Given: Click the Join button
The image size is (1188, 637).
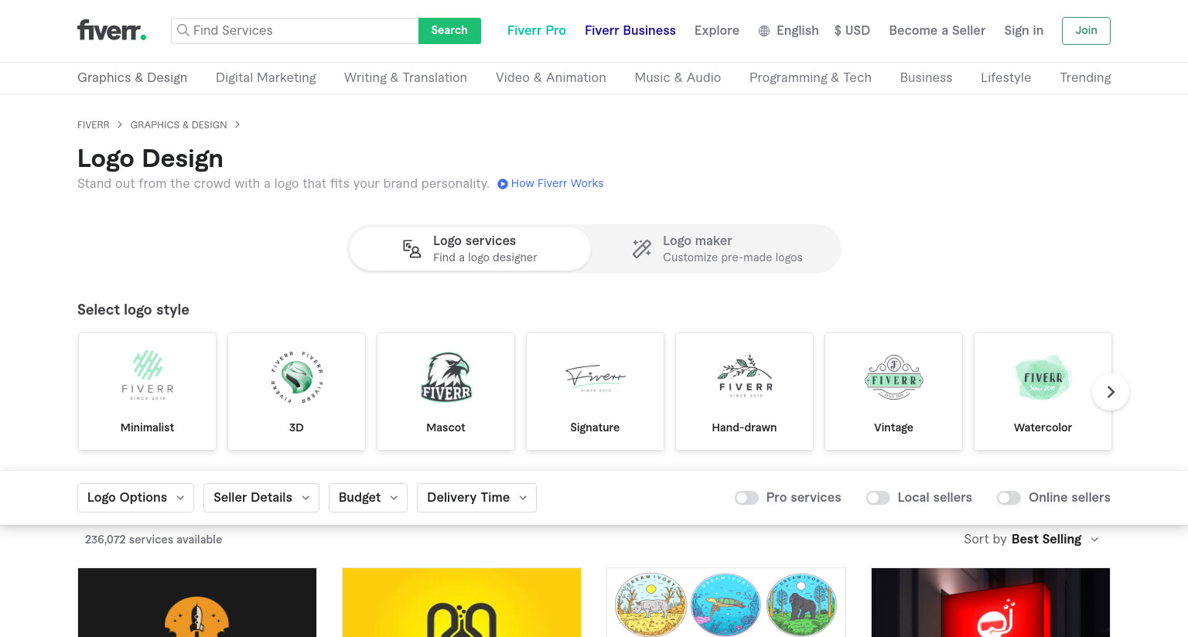Looking at the screenshot, I should click(1086, 31).
